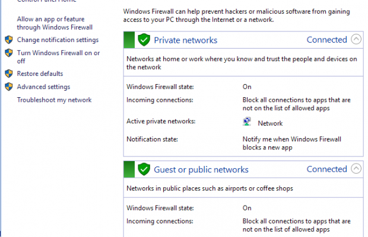Click Connected status for Guest or public networks
The height and width of the screenshot is (237, 368).
326,169
